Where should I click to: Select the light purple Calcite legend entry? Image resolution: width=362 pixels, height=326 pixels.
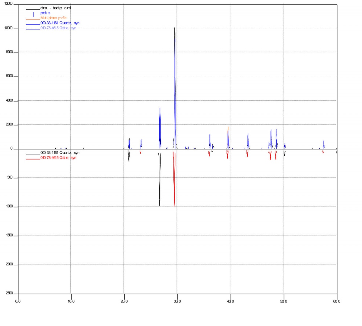click(58, 28)
